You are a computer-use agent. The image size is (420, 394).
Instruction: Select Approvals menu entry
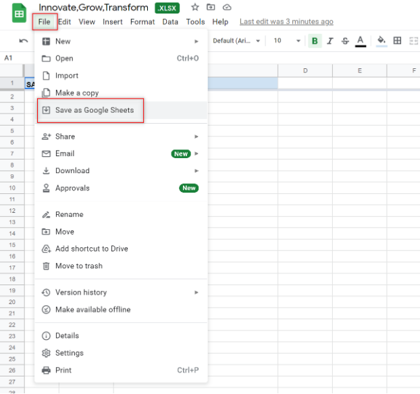(x=121, y=188)
